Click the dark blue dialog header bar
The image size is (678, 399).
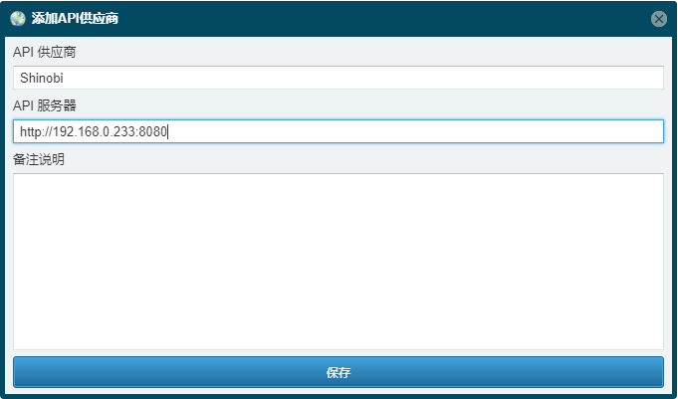click(x=339, y=19)
